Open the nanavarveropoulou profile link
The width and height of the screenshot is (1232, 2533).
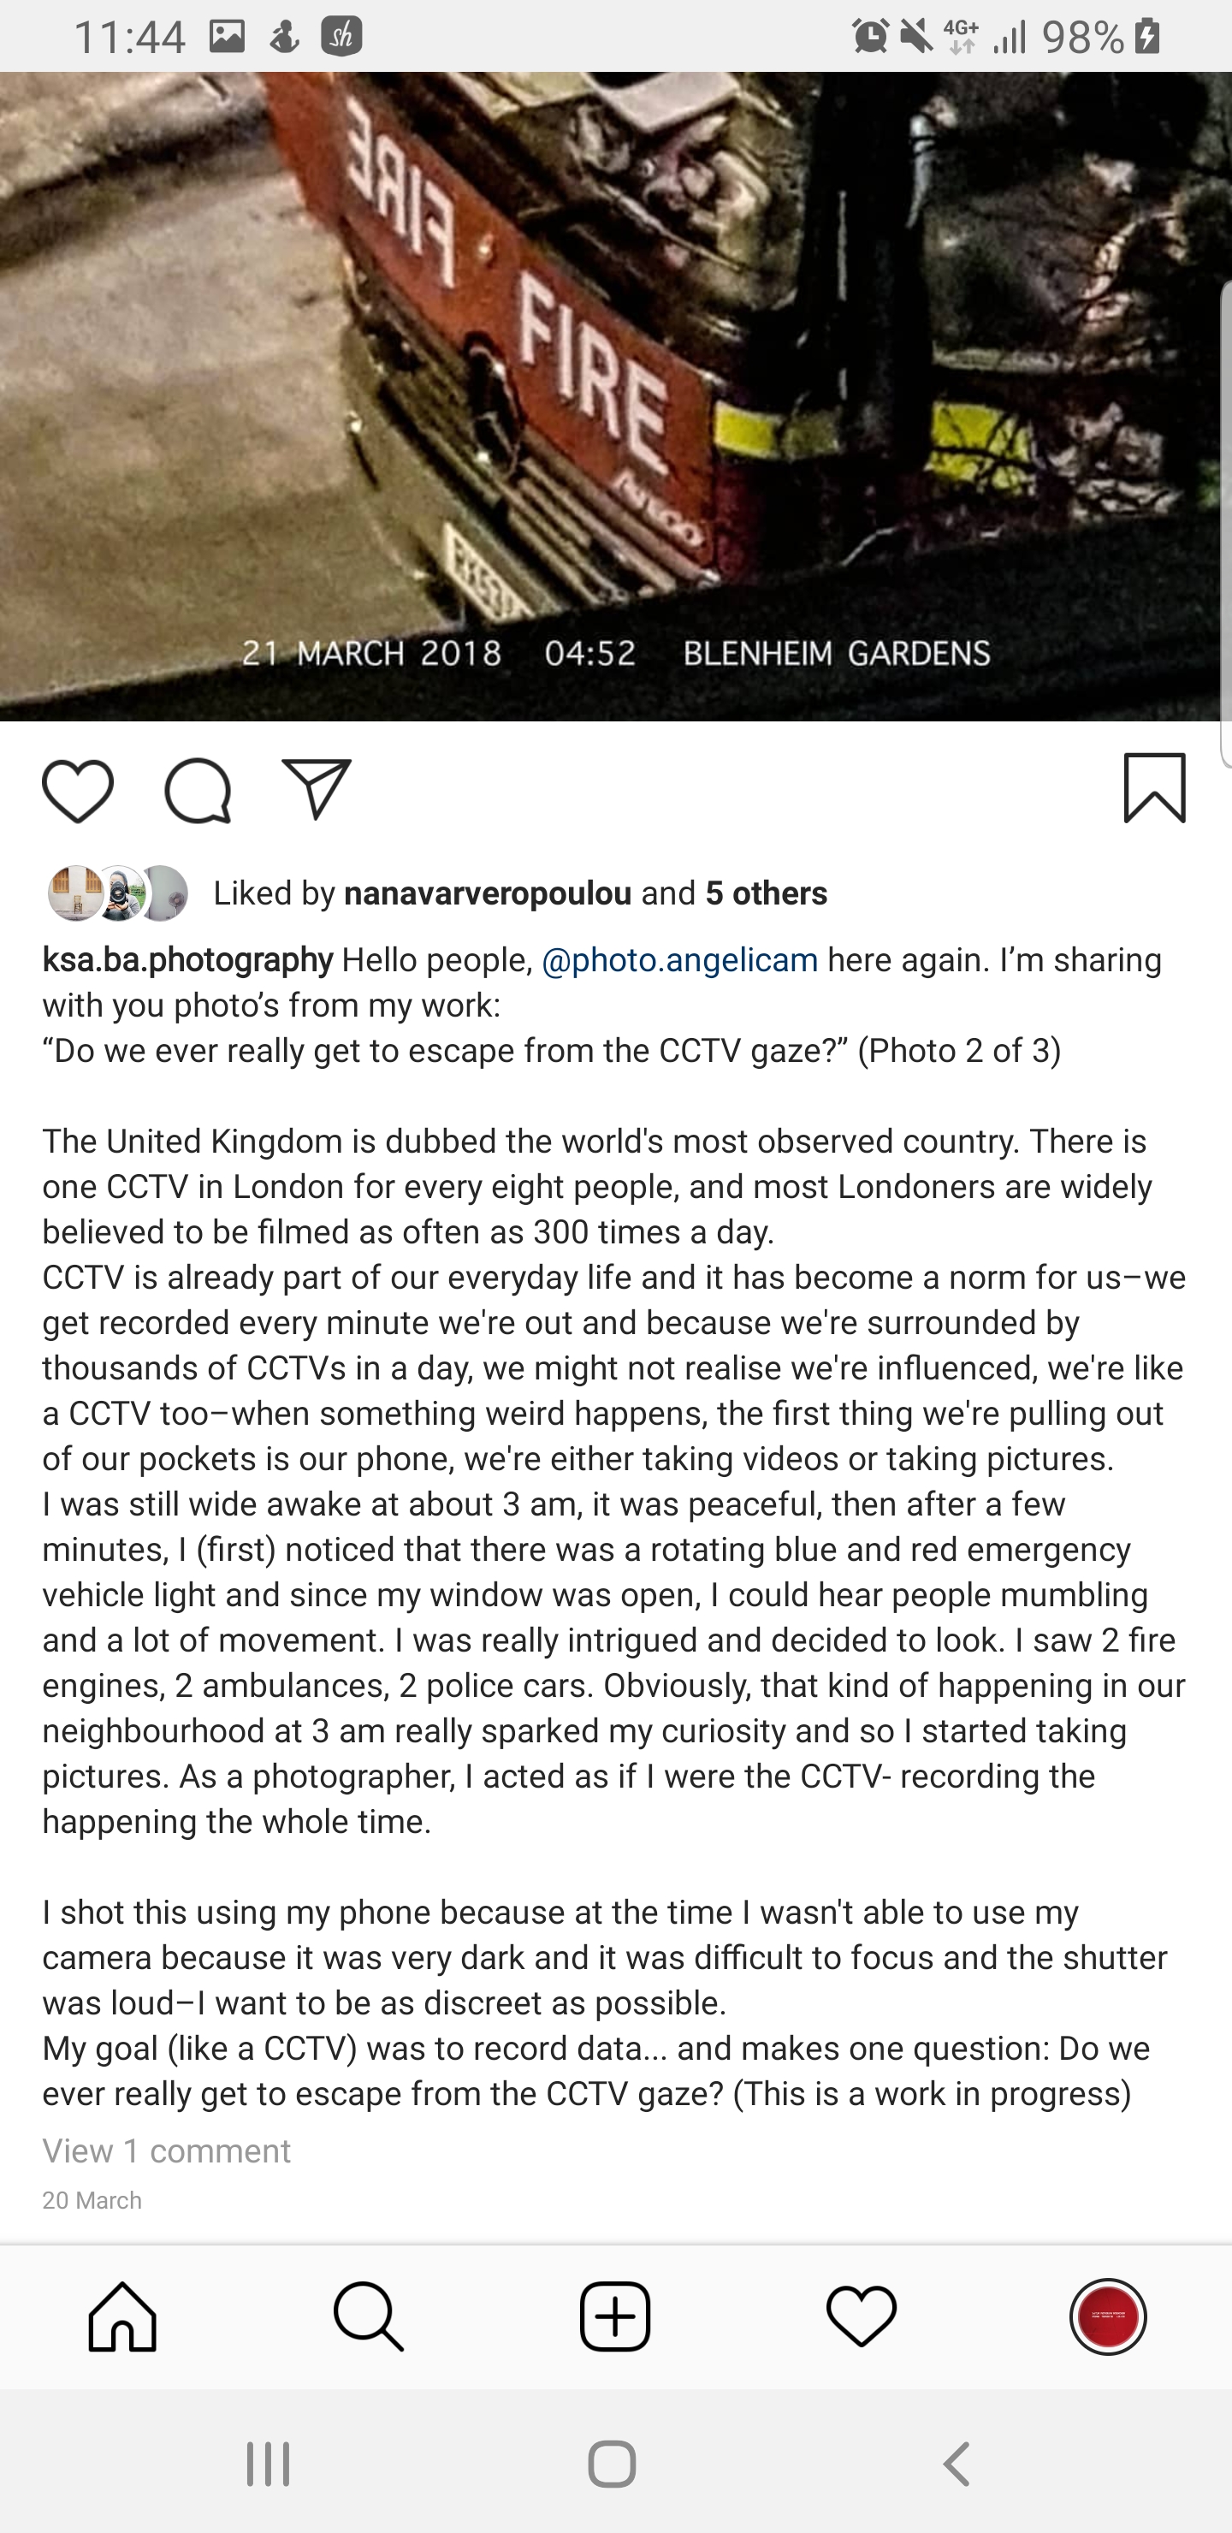pyautogui.click(x=488, y=893)
